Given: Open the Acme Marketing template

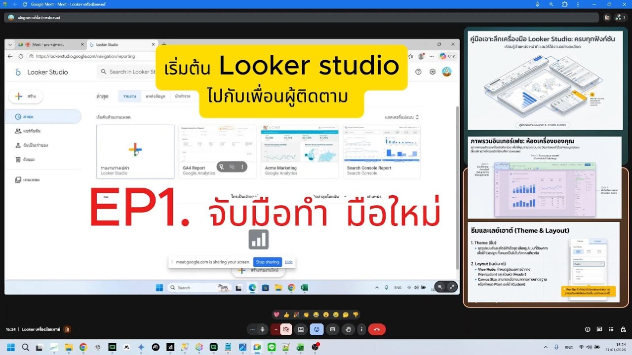Looking at the screenshot, I should tap(300, 151).
